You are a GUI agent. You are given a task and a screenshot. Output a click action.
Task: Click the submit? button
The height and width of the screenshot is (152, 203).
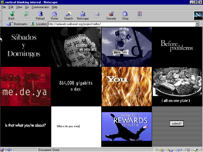177,124
